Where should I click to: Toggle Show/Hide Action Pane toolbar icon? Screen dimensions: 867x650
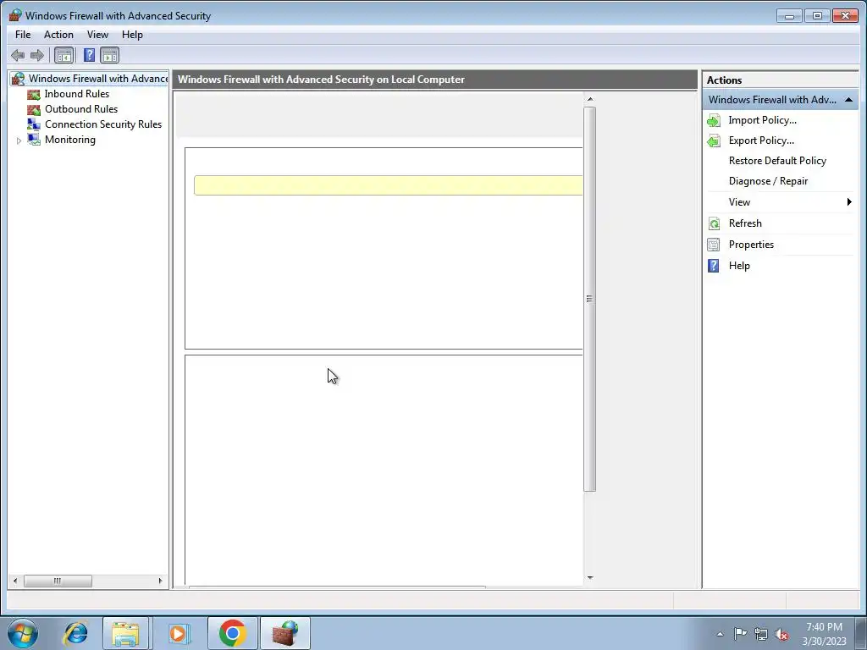109,55
